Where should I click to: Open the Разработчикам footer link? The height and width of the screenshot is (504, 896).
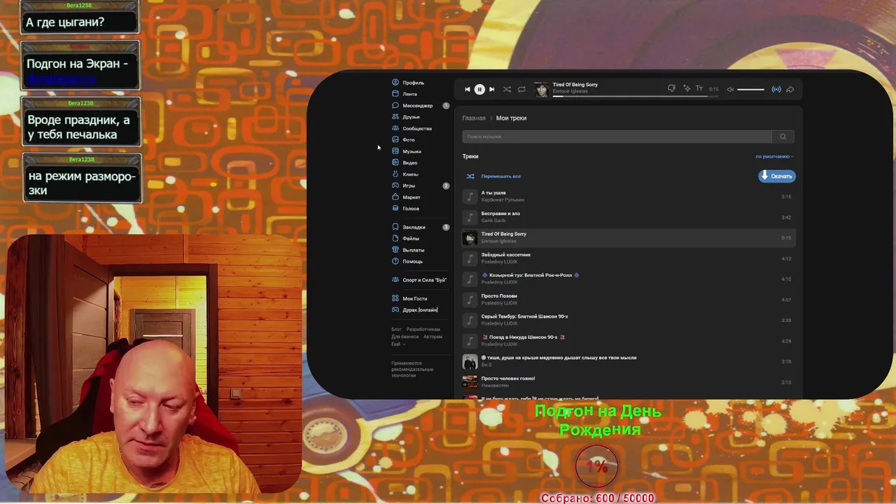[423, 329]
